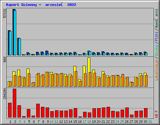Click the cyan bar for day 3
The height and width of the screenshot is (125, 160).
pyautogui.click(x=20, y=47)
